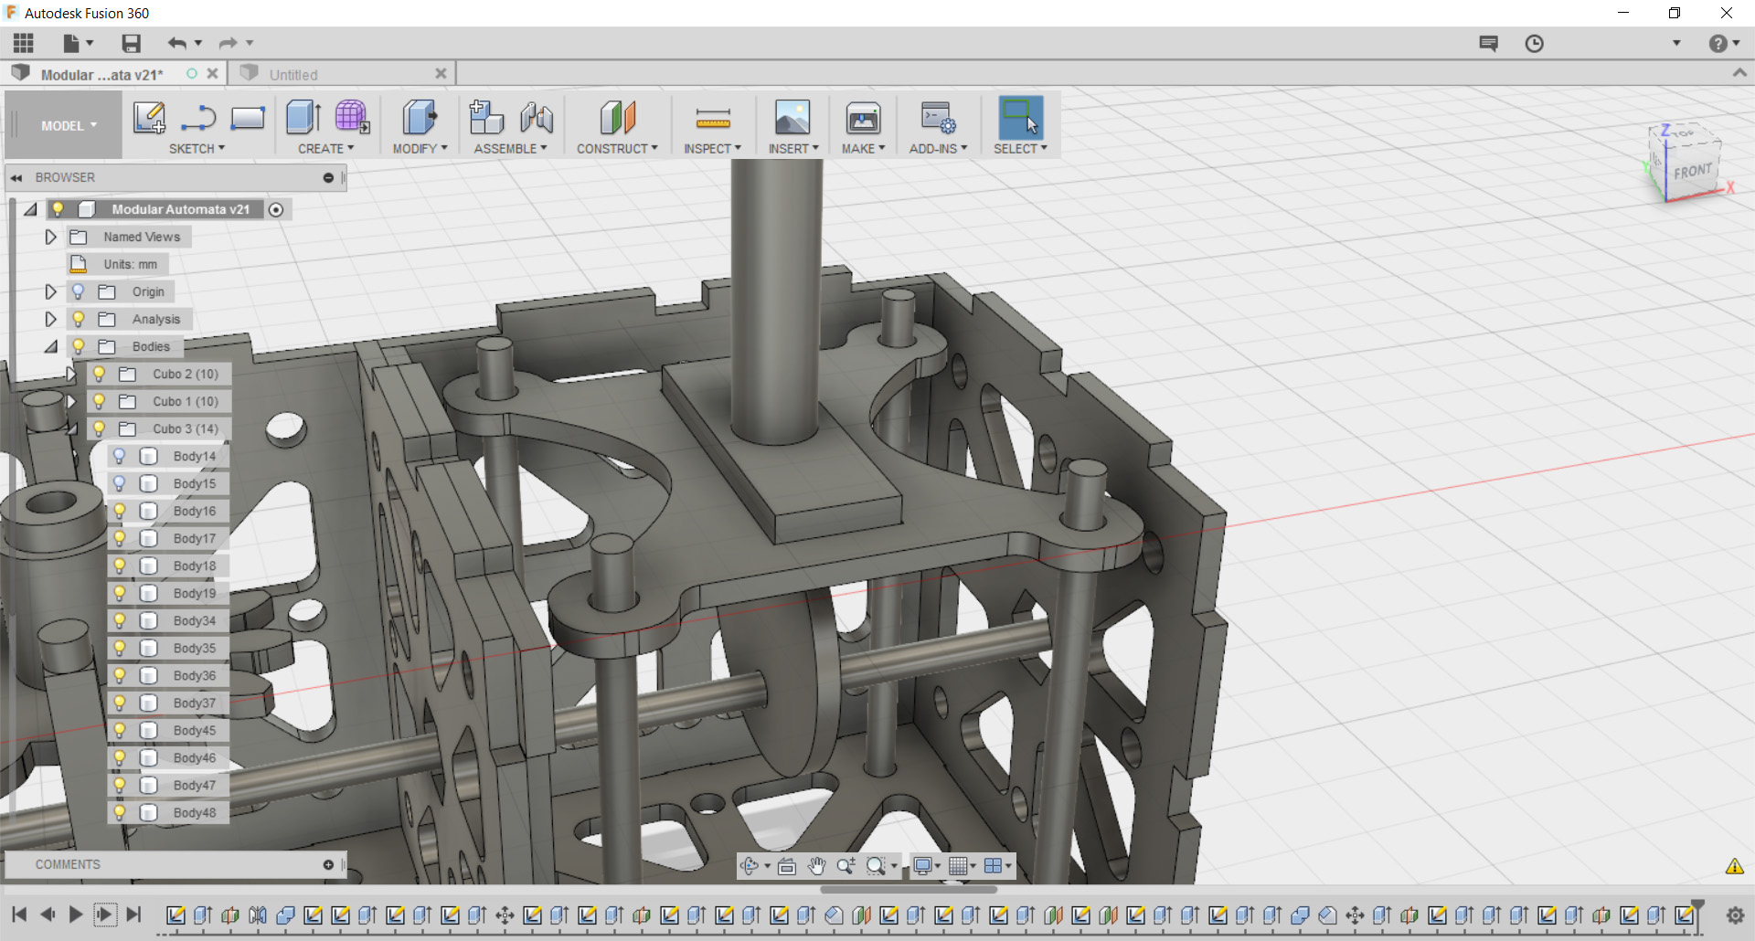Screen dimensions: 1755x941
Task: Select the Extrude tool
Action: (x=303, y=118)
